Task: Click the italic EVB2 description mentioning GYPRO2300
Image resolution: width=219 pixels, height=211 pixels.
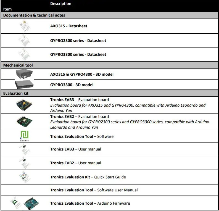Action: (x=130, y=125)
